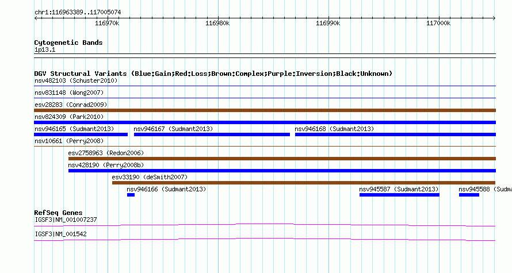Screen dimensions: 512x273
Task: Click the small blue nsv946166 bar
Action: [131, 195]
